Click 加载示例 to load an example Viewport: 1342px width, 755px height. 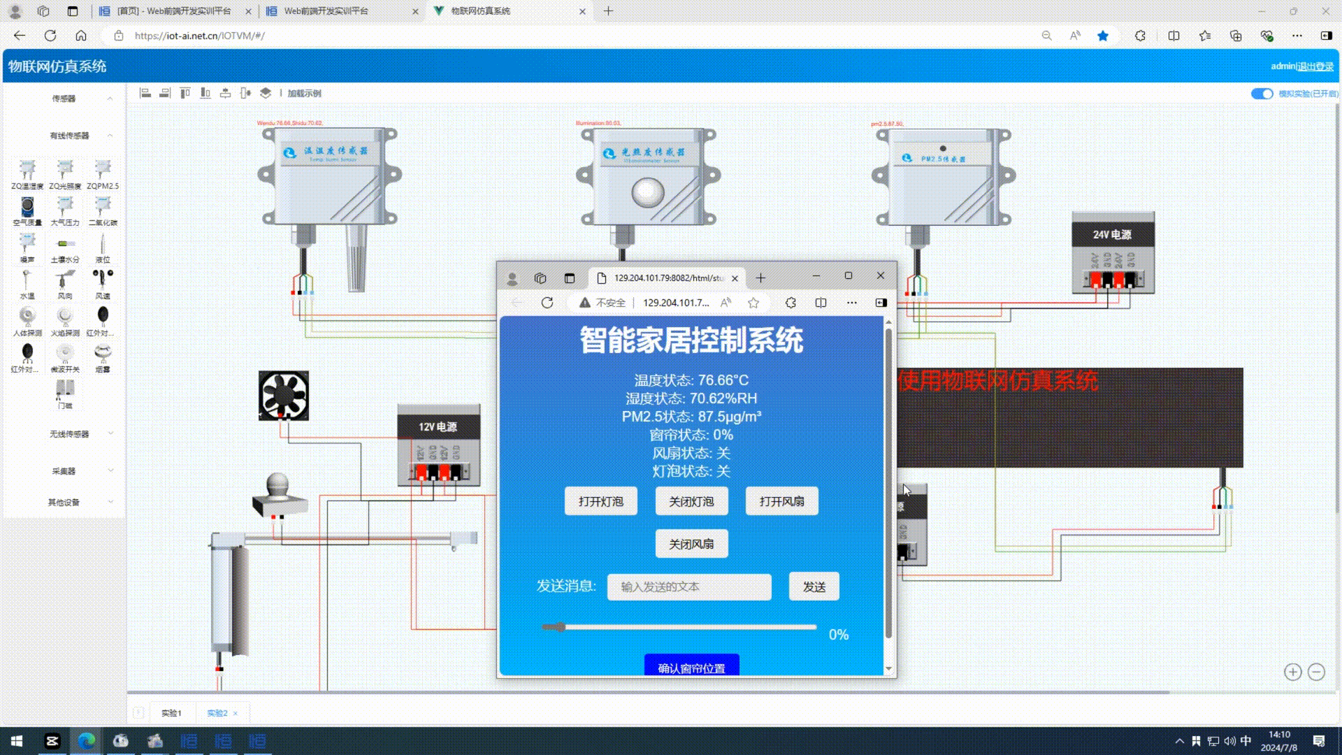point(303,92)
